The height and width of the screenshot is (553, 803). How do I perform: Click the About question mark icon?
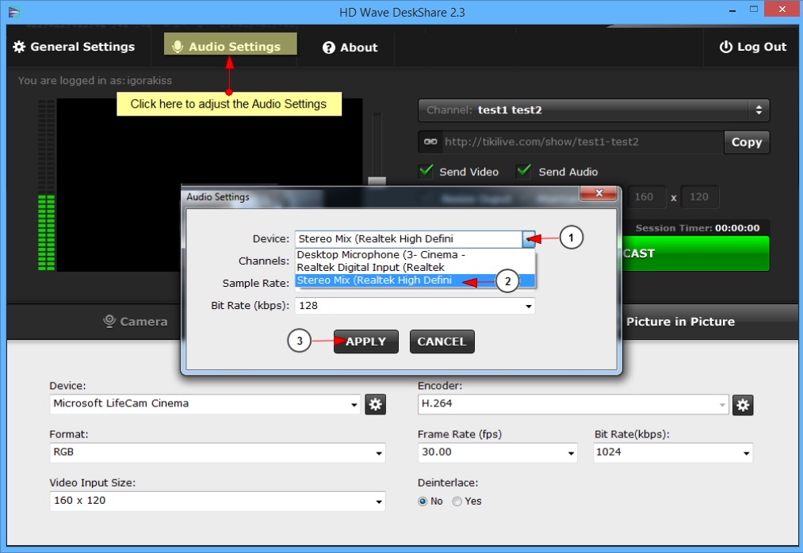[x=328, y=48]
